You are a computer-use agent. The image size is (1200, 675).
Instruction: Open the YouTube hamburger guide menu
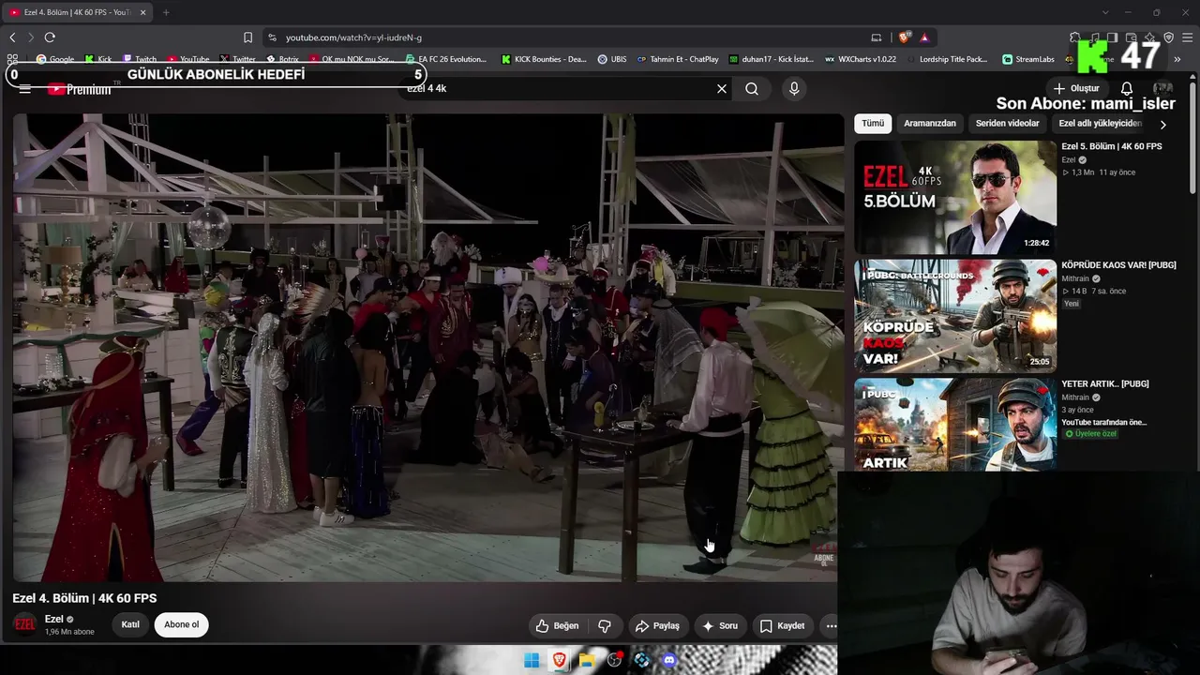[25, 89]
